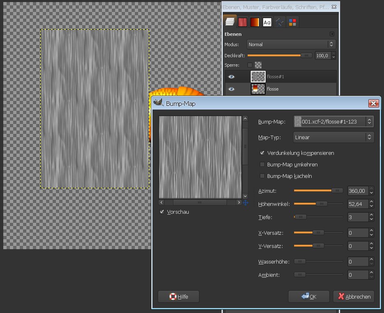This screenshot has width=384, height=313.
Task: Switch to the Patterns (Muster) tab icon
Action: [243, 22]
